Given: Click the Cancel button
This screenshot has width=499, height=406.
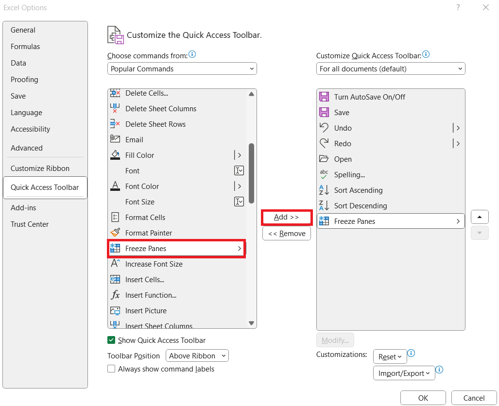Looking at the screenshot, I should (474, 398).
